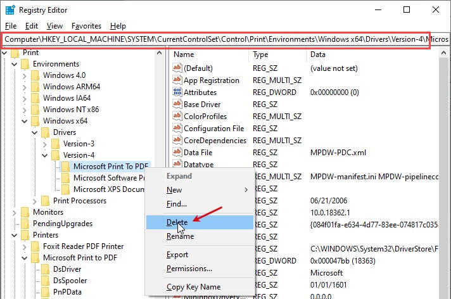Click the Windows NT x86 folder icon

tap(35, 110)
